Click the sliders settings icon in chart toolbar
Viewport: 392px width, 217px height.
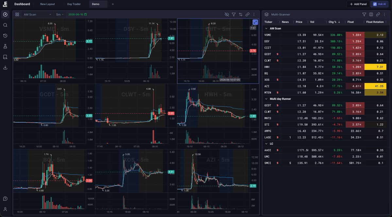pyautogui.click(x=241, y=14)
